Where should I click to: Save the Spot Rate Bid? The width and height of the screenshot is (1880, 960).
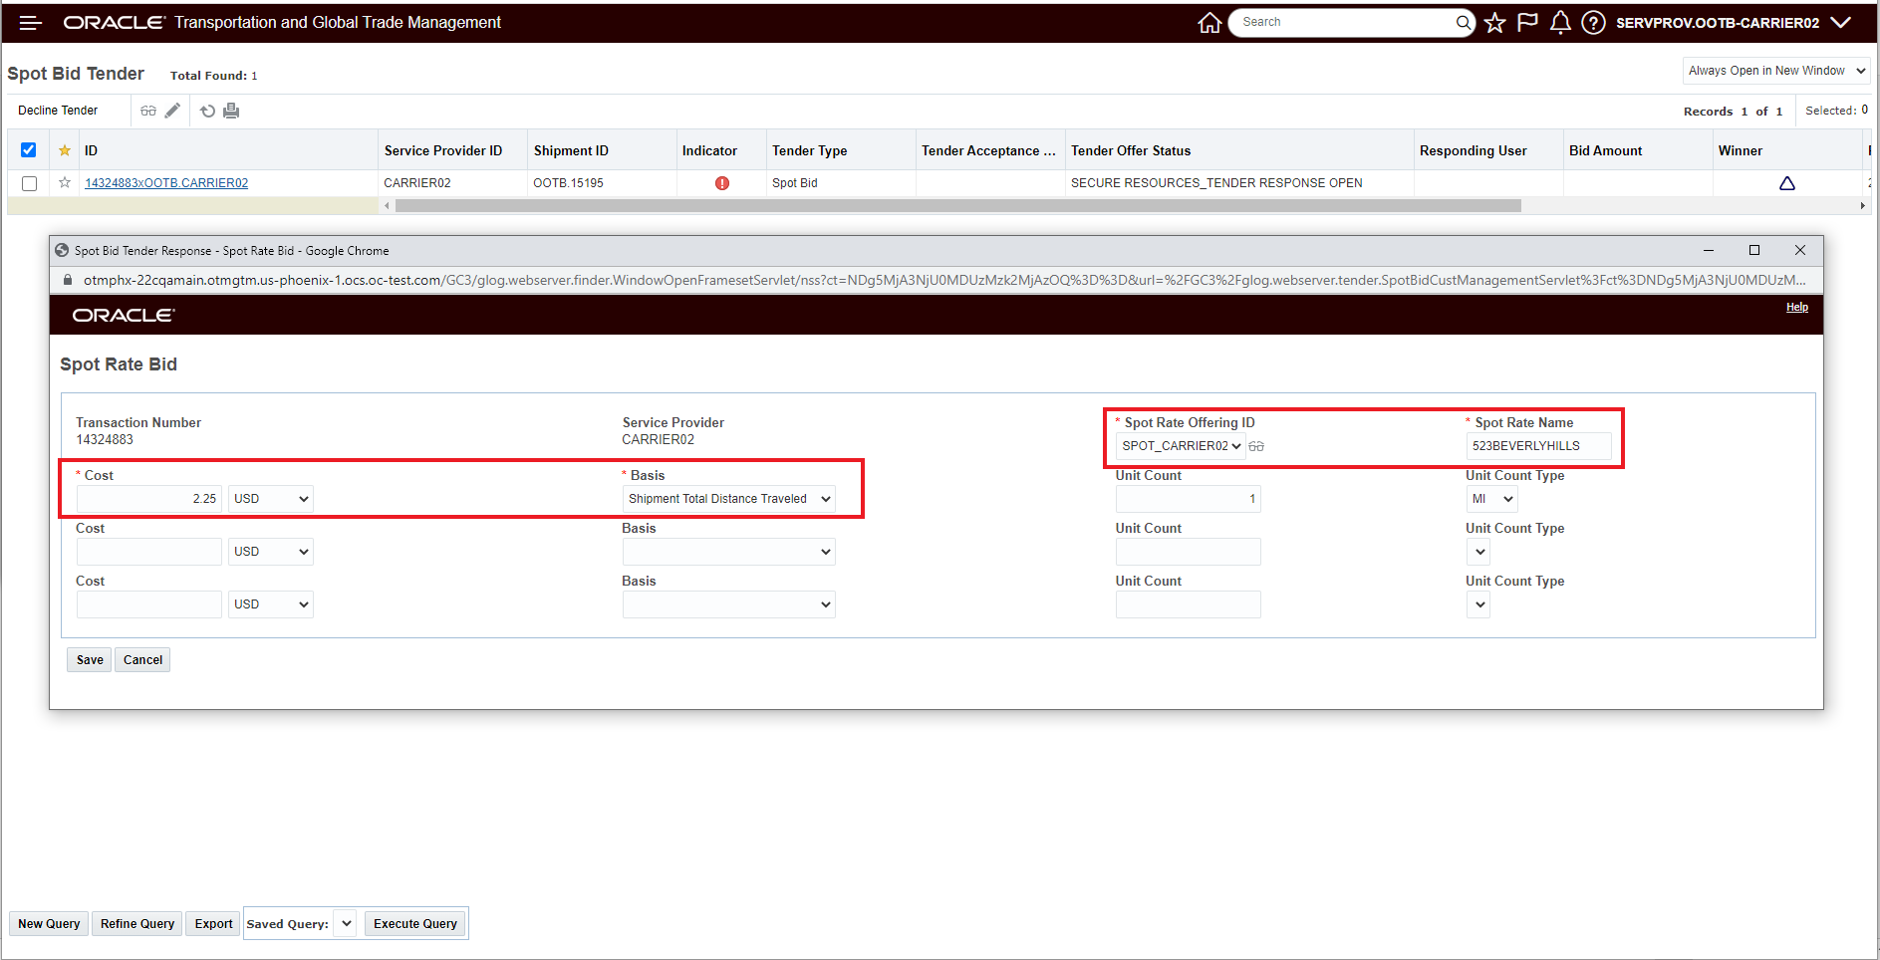(90, 660)
